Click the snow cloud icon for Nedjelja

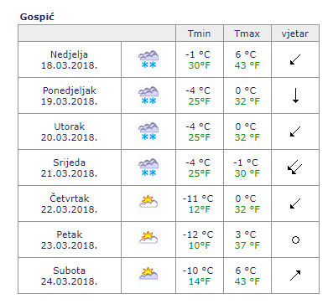pyautogui.click(x=148, y=59)
